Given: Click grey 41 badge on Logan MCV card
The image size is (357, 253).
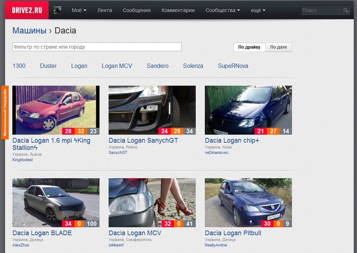Looking at the screenshot, I should coord(189,224).
